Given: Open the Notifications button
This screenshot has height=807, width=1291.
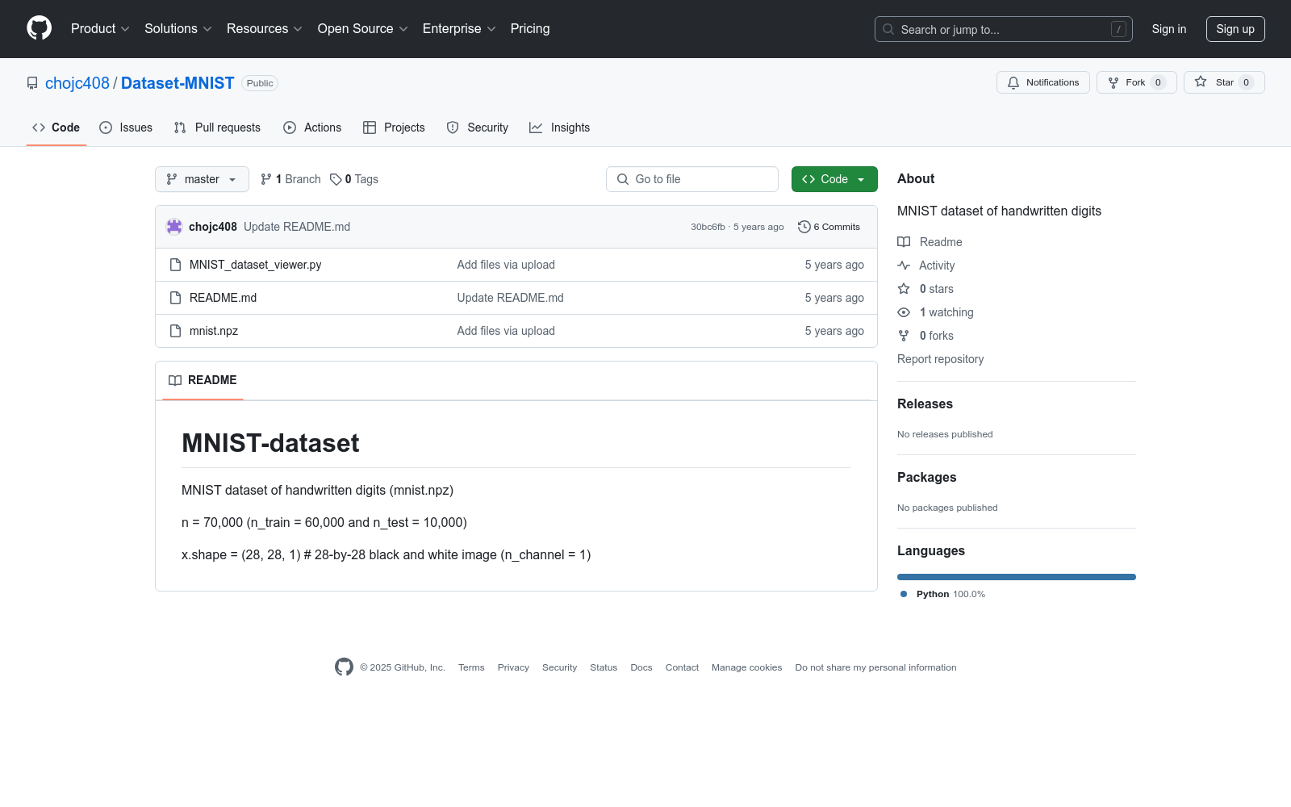Looking at the screenshot, I should 1043,82.
